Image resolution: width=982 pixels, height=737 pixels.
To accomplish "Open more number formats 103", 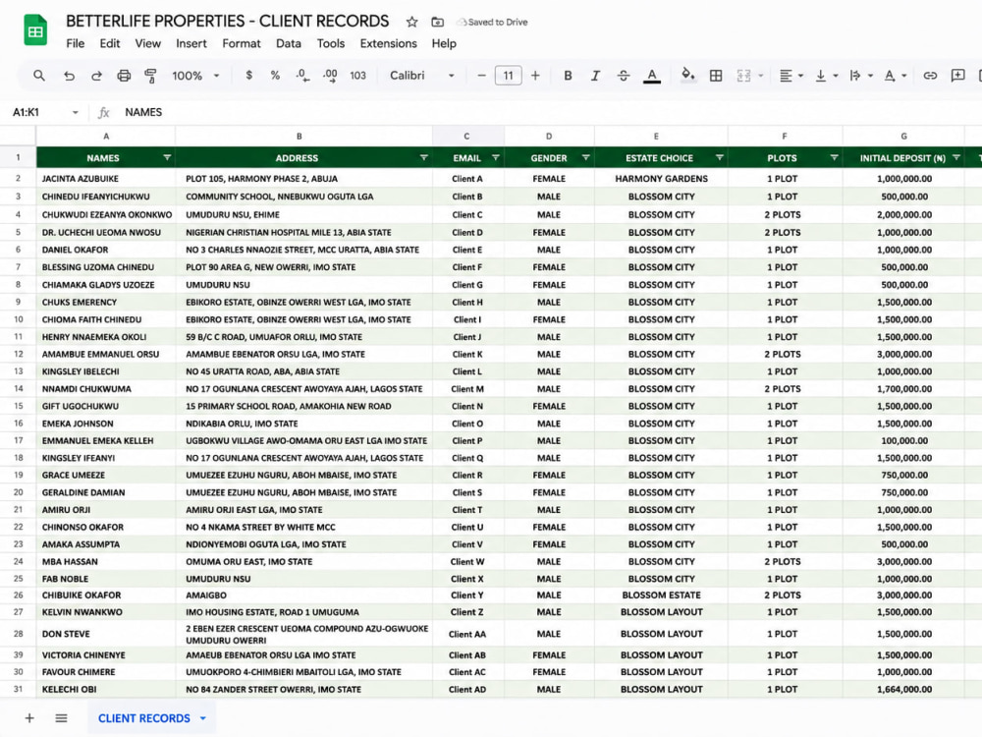I will click(357, 76).
